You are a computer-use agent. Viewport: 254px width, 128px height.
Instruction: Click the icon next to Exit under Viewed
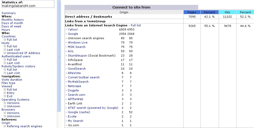[x=5, y=96]
